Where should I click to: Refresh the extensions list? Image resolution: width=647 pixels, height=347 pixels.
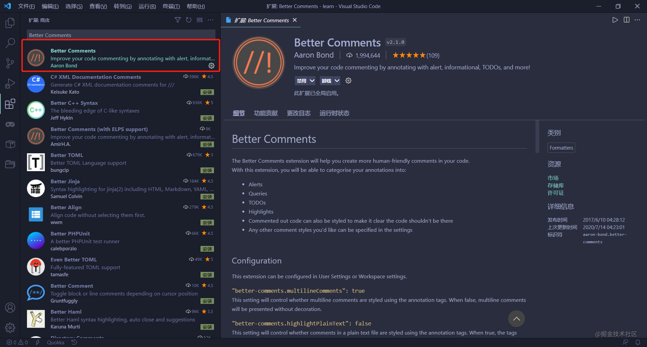coord(189,20)
